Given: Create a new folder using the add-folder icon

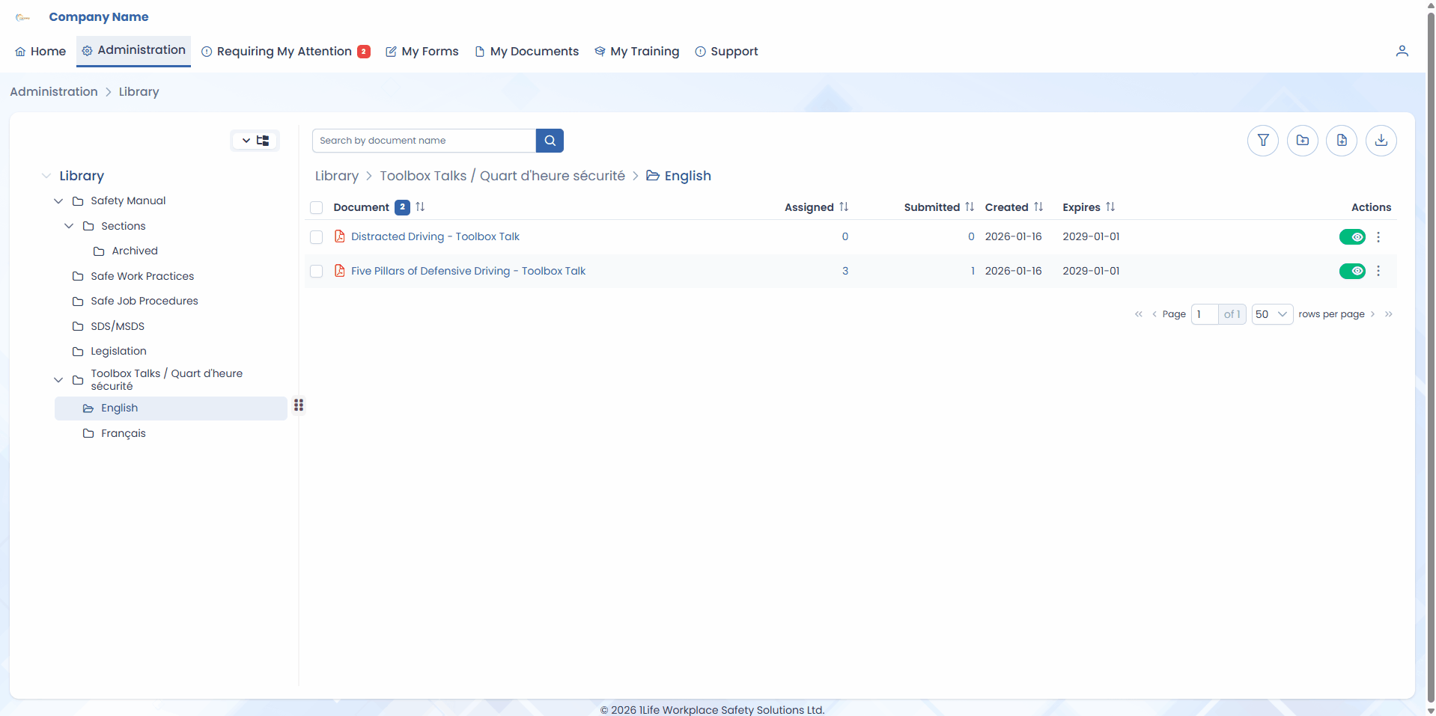Looking at the screenshot, I should [x=1302, y=141].
